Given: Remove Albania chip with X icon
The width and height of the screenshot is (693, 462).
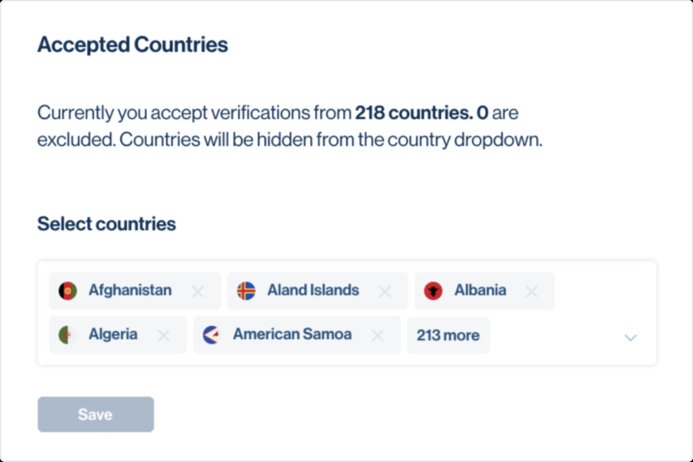Looking at the screenshot, I should click(x=531, y=292).
